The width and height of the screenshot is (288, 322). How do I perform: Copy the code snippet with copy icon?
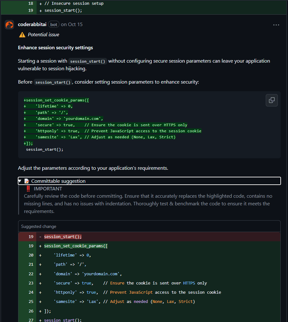pos(271,100)
